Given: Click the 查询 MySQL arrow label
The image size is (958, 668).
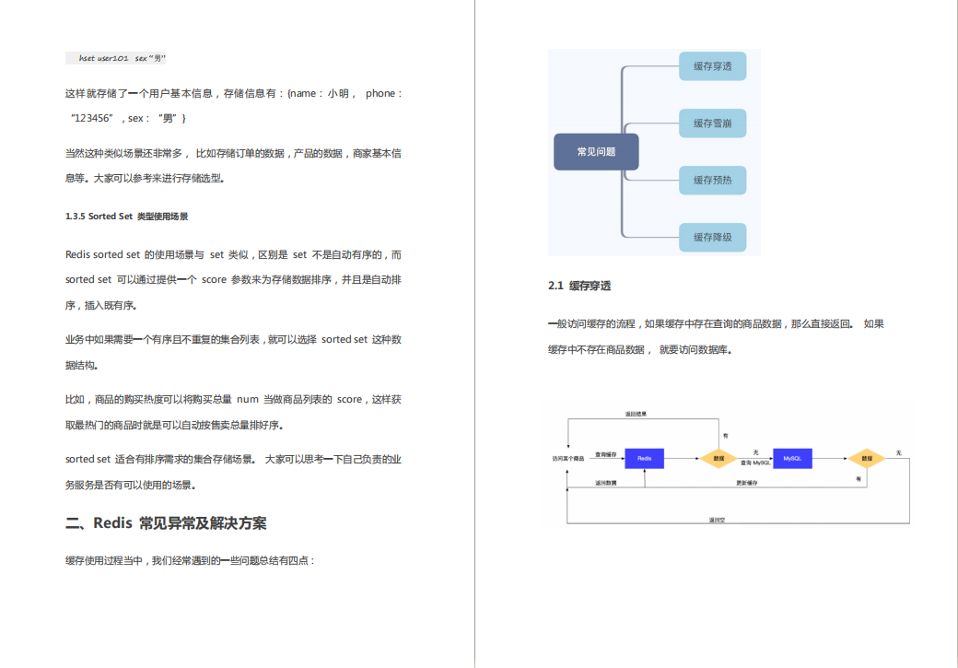Looking at the screenshot, I should tap(755, 463).
